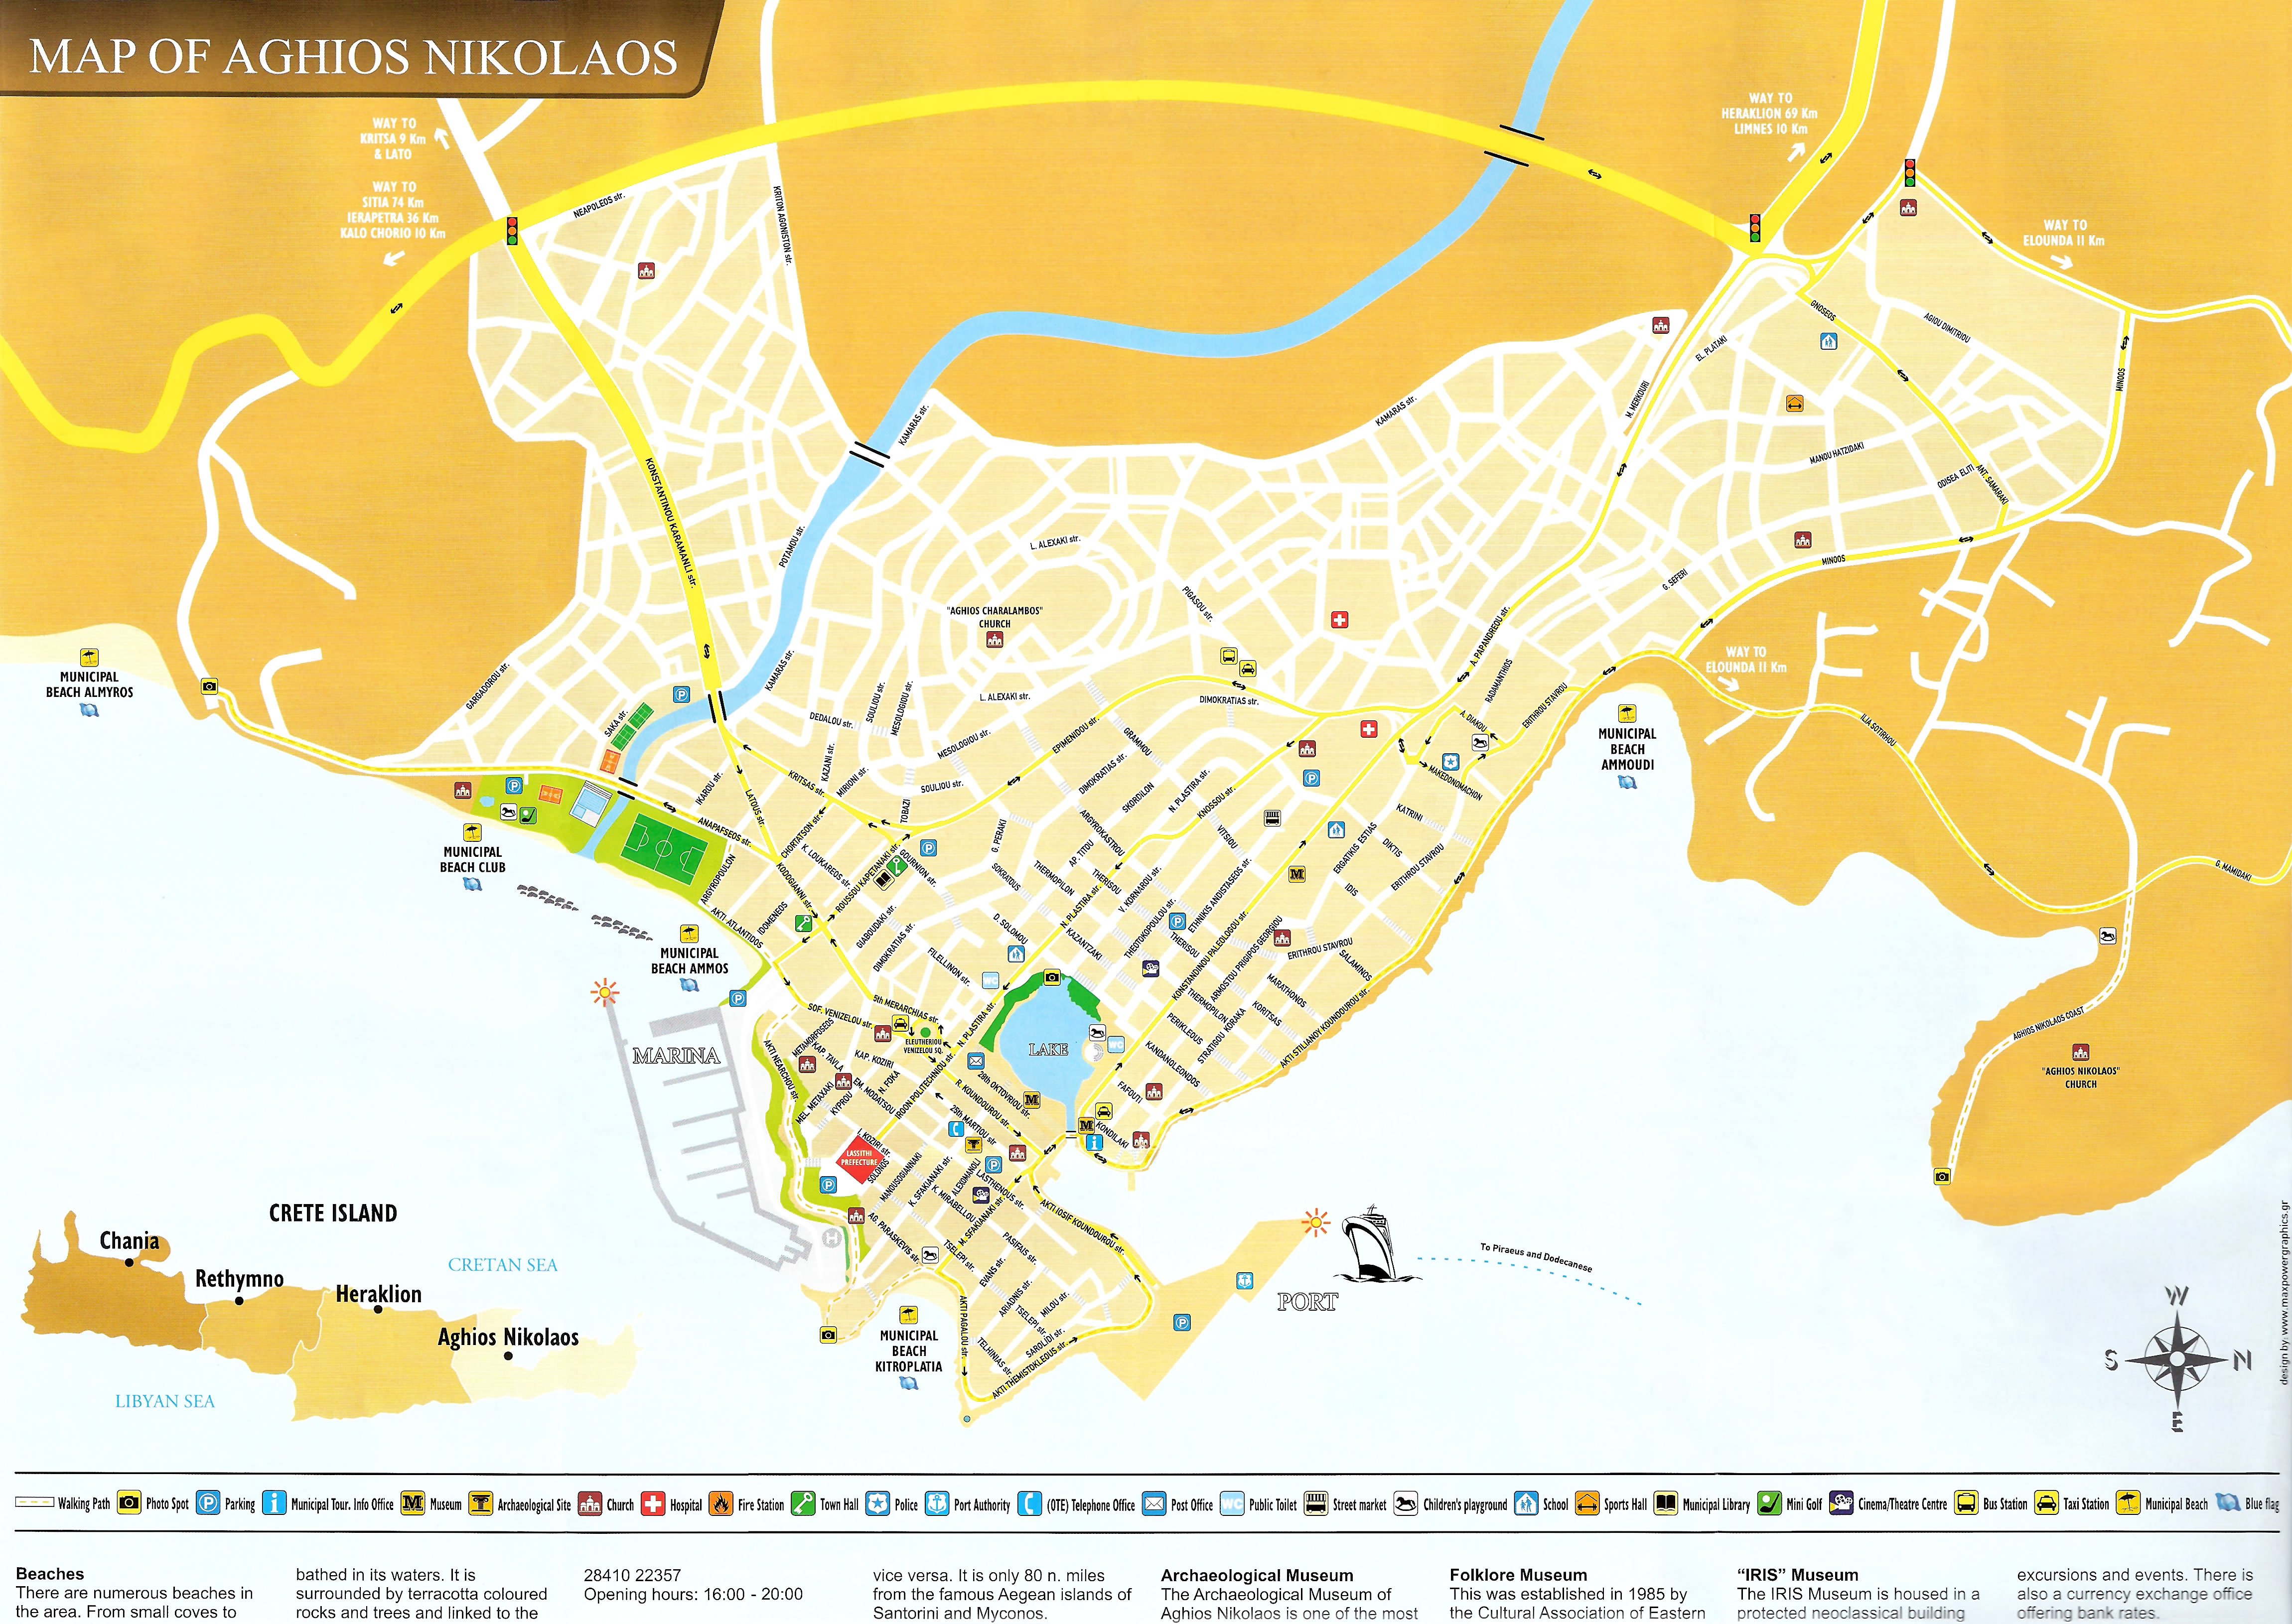The image size is (2292, 1624).
Task: Click the Photo Spot camera icon in the legend
Action: tap(129, 1503)
